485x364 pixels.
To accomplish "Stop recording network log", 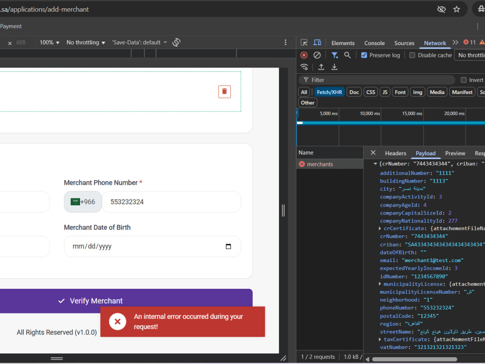I will (304, 55).
